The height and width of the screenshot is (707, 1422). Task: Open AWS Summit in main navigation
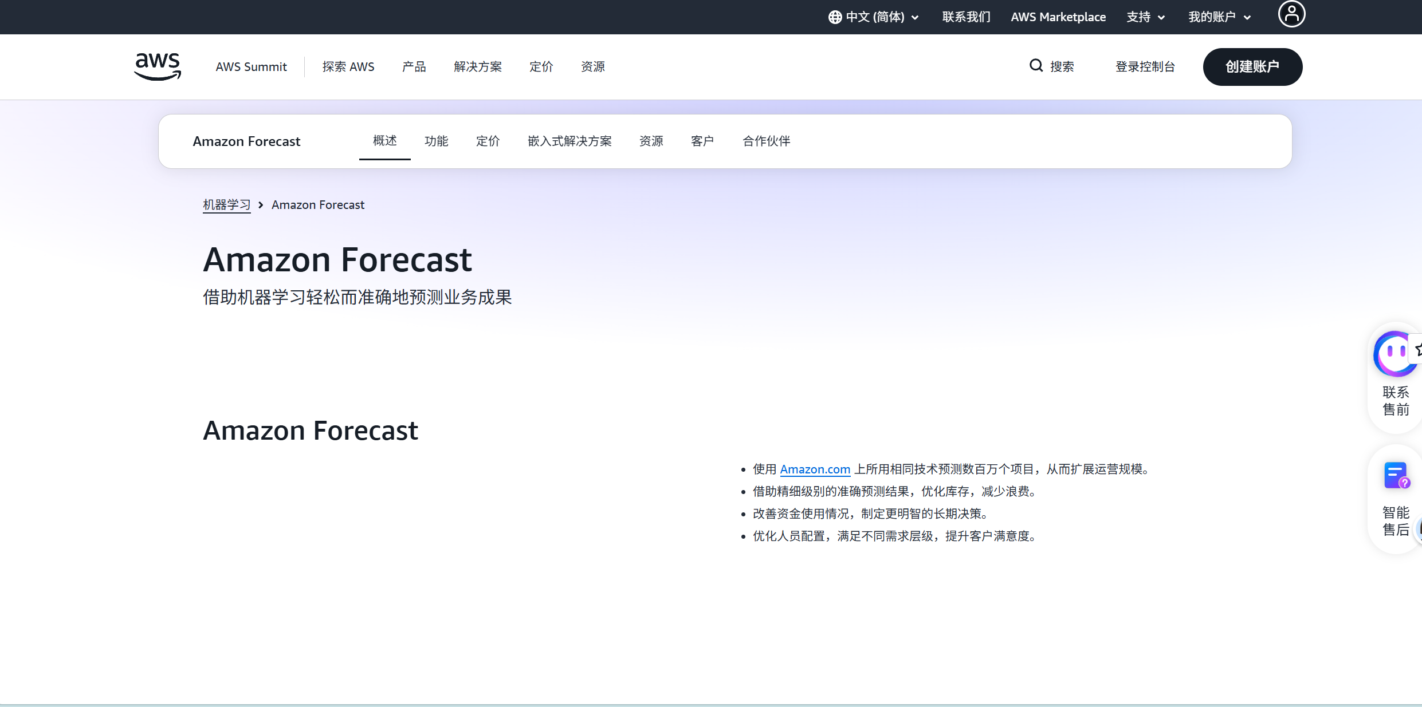click(x=251, y=67)
